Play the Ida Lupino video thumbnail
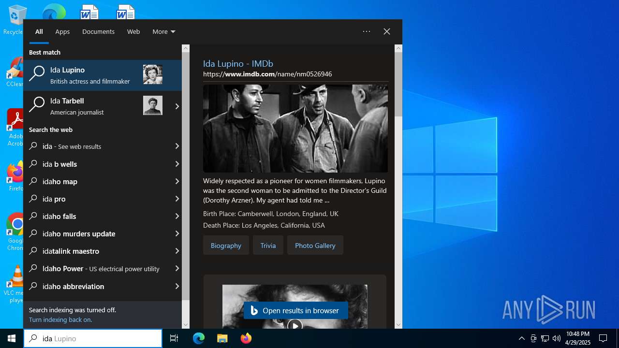 295,325
